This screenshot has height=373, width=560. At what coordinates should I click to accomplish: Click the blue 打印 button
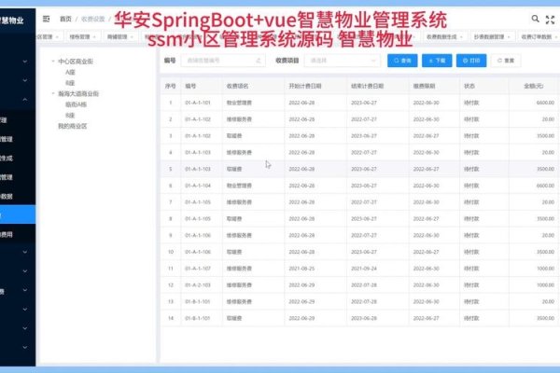[471, 61]
